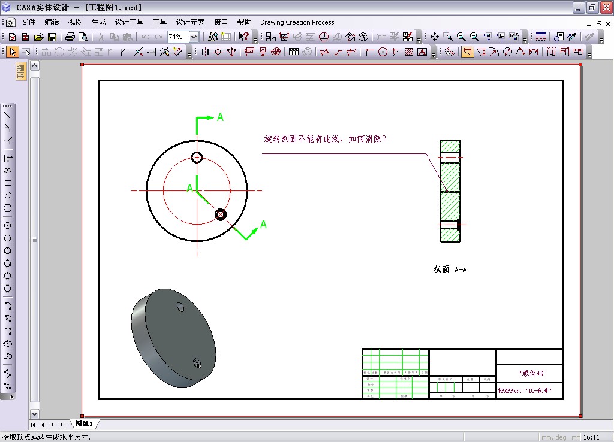Select the pointer arrow selection tool
The width and height of the screenshot is (614, 442).
tap(12, 52)
